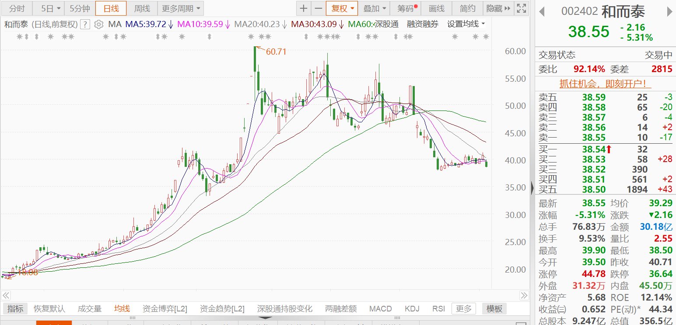Click the question mark help icon
This screenshot has width=676, height=325.
(86, 24)
